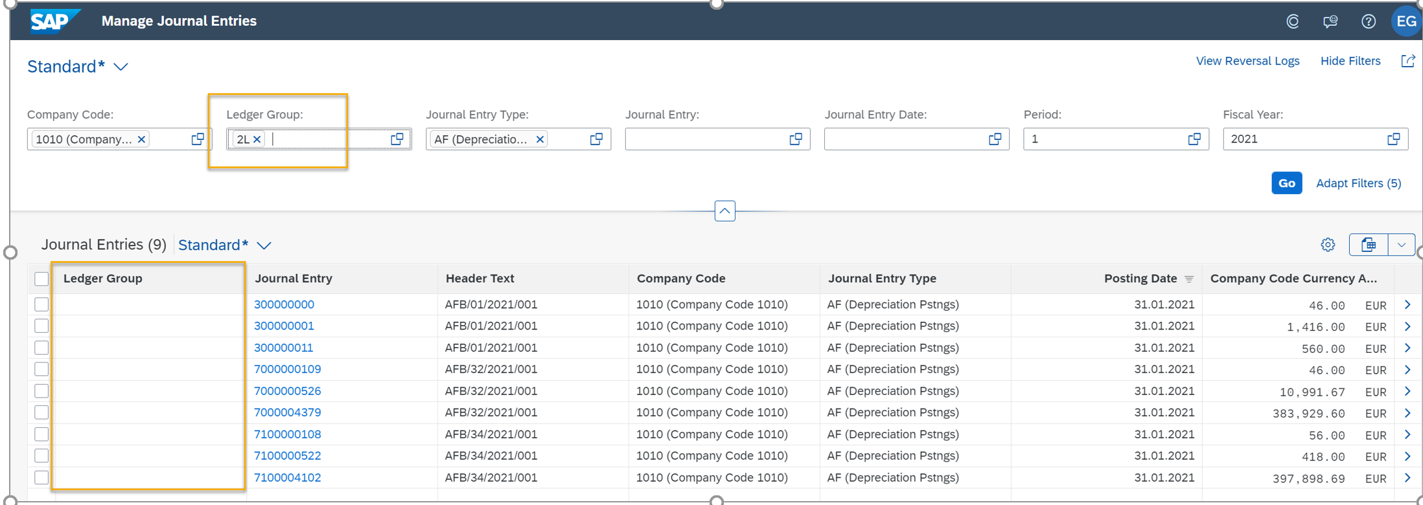The height and width of the screenshot is (505, 1423).
Task: Select the checkbox for entry 7100000522
Action: coord(41,456)
